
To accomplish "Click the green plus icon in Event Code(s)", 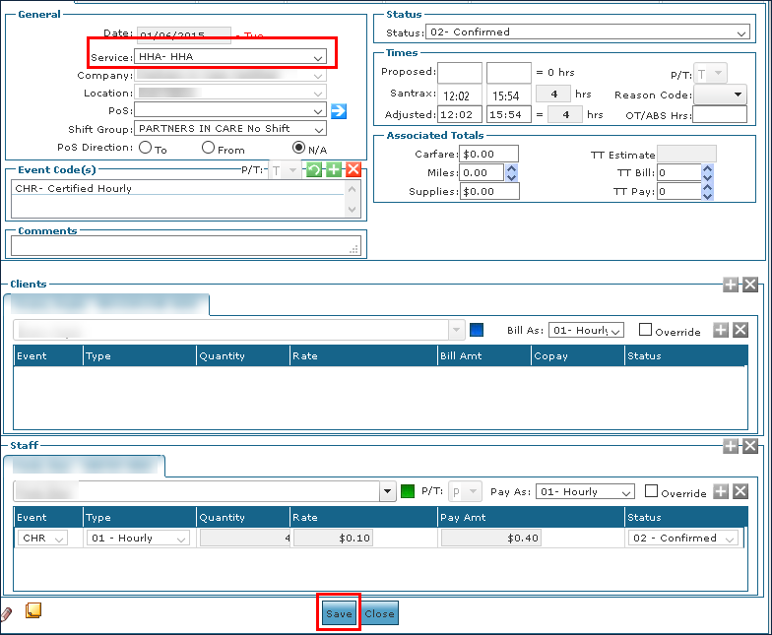I will 334,170.
